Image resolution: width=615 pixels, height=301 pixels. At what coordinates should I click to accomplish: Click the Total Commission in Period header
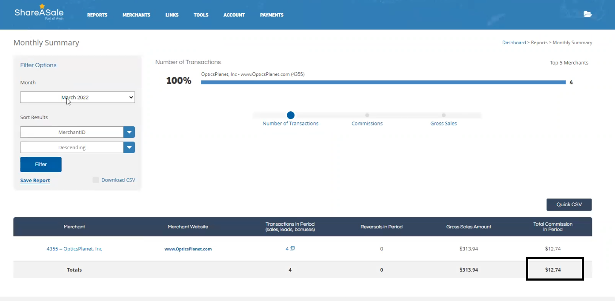tap(553, 227)
